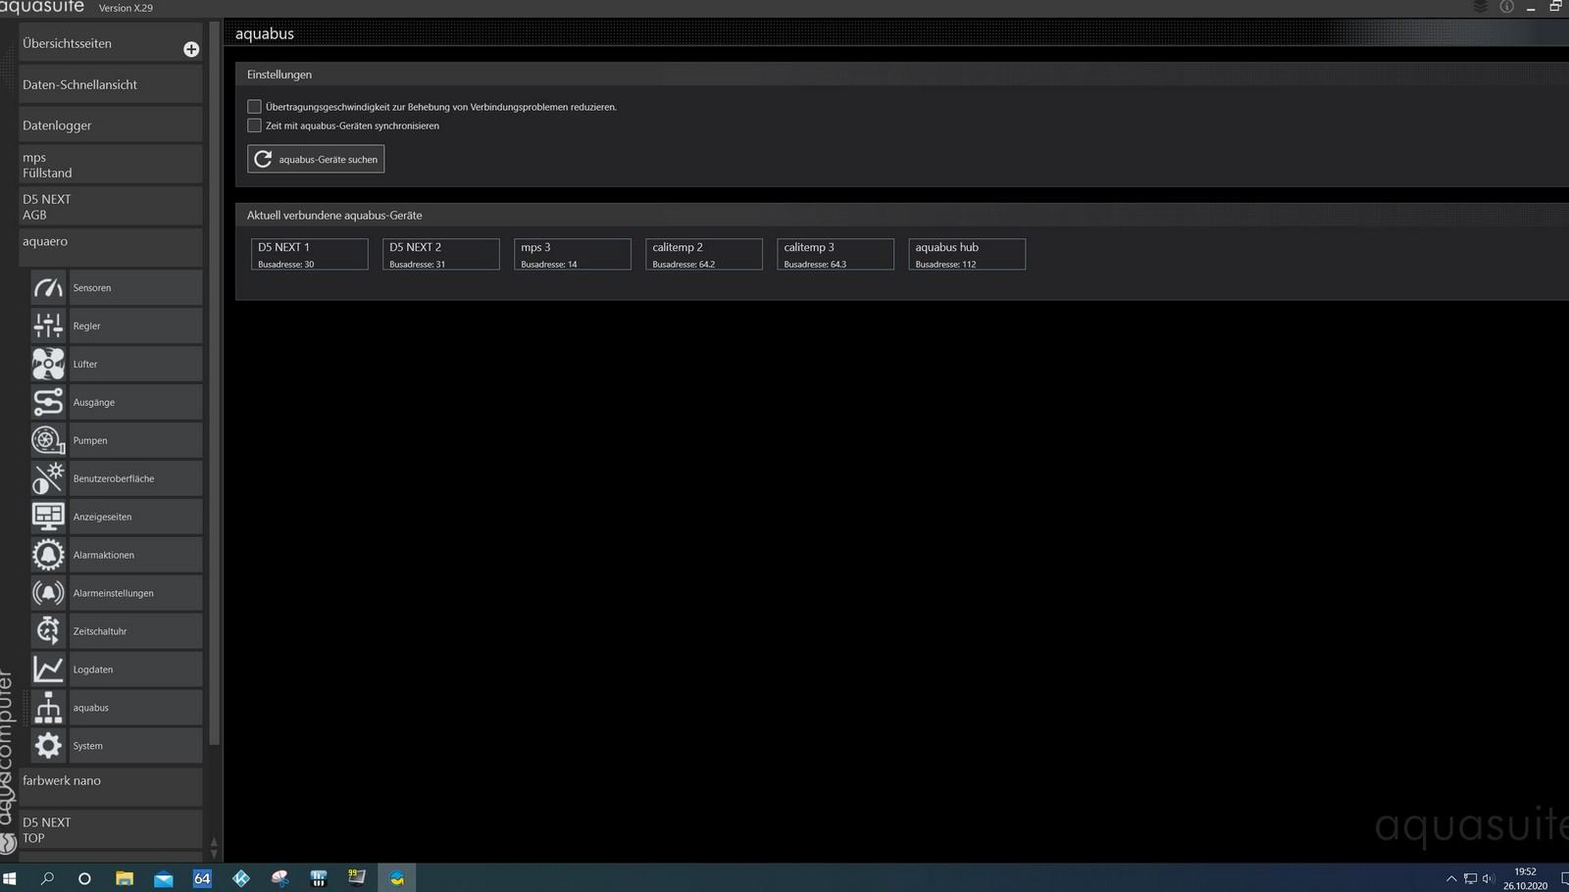The image size is (1569, 892).
Task: Click the info icon in title bar
Action: (1506, 7)
